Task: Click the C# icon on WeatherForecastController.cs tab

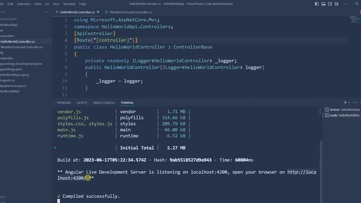Action: [x=107, y=12]
